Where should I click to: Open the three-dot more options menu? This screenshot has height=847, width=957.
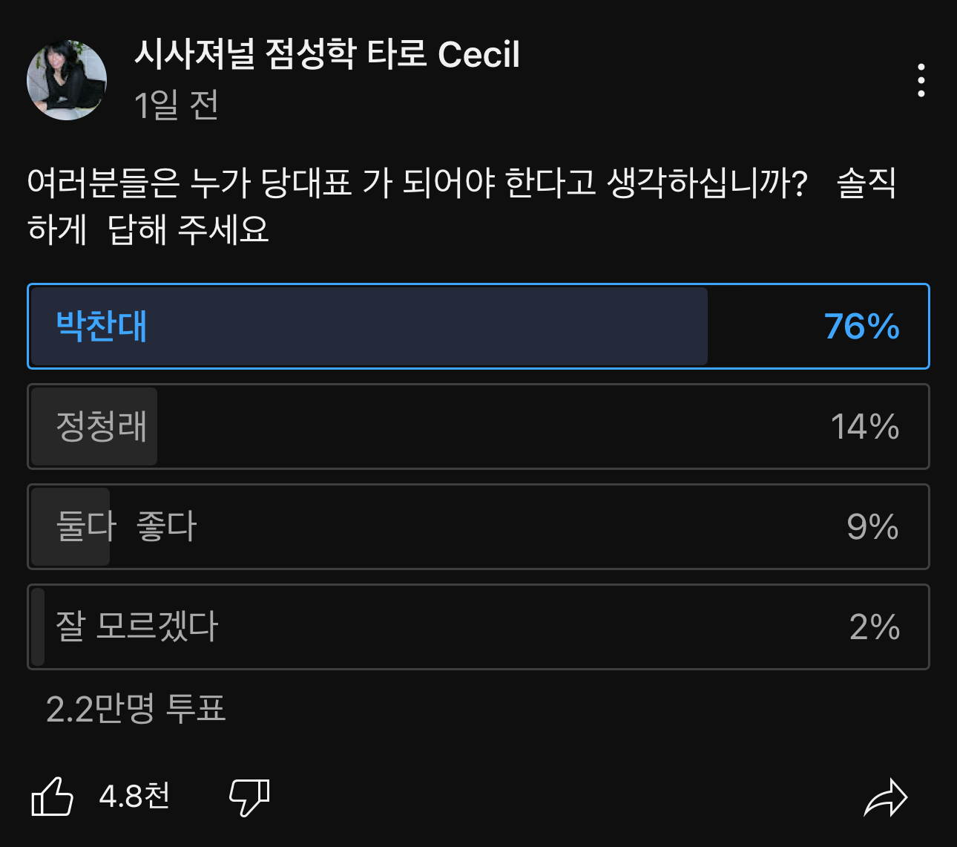(x=921, y=80)
